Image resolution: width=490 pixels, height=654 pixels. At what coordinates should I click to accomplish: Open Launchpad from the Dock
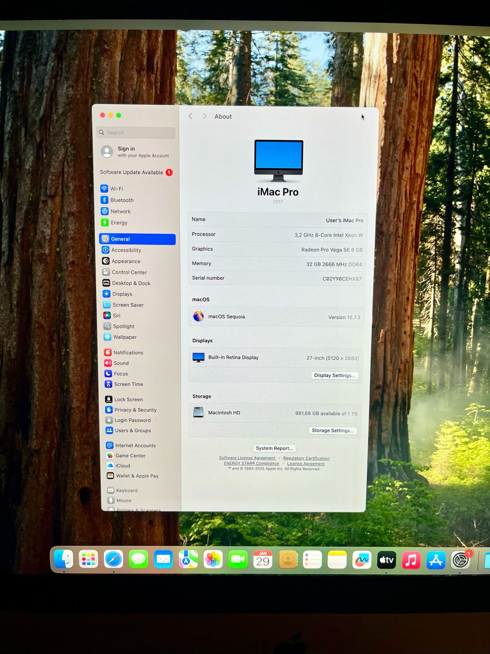(x=88, y=559)
